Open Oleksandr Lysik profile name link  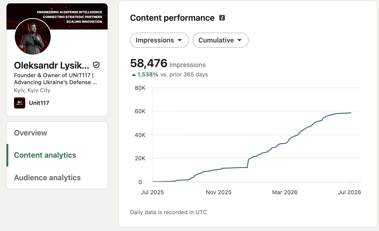click(51, 65)
